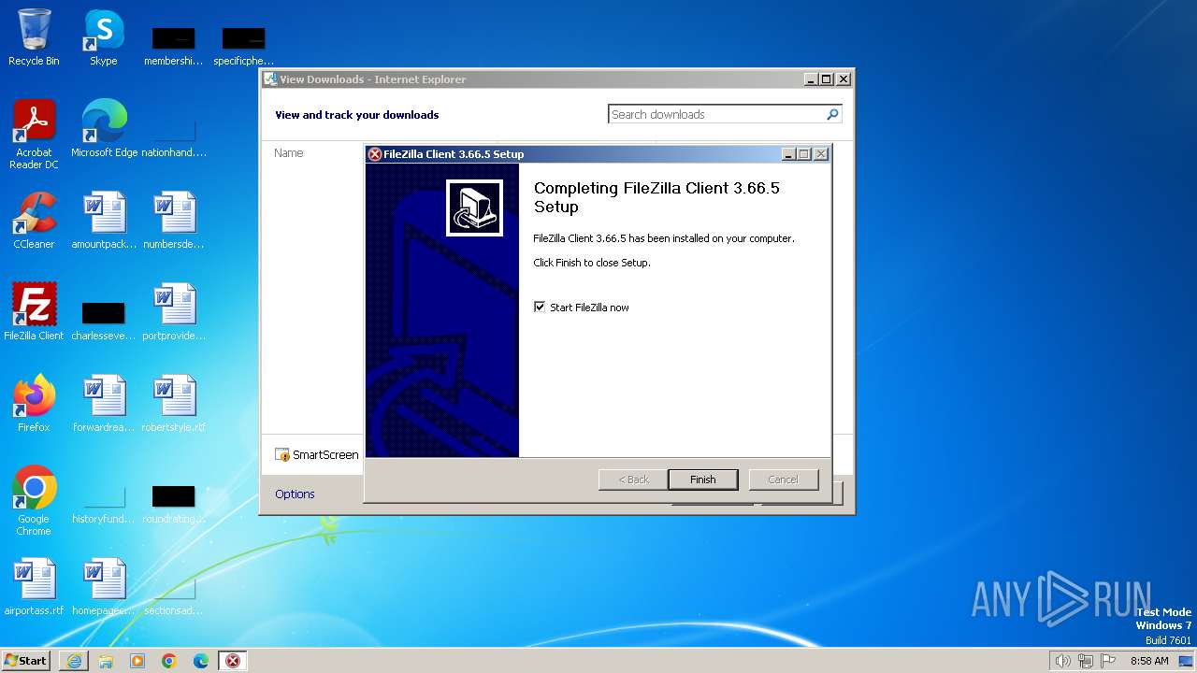Viewport: 1197px width, 673px height.
Task: Select the Firefox desktop shortcut
Action: click(x=34, y=404)
